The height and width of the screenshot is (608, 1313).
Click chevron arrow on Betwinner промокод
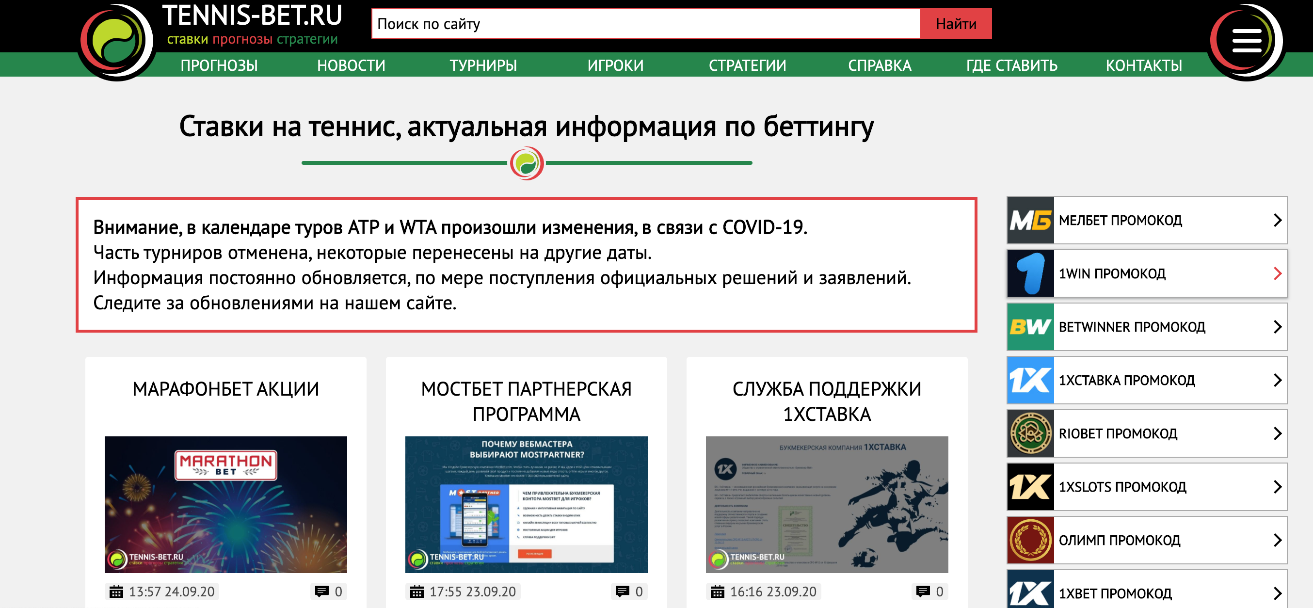[x=1277, y=327]
